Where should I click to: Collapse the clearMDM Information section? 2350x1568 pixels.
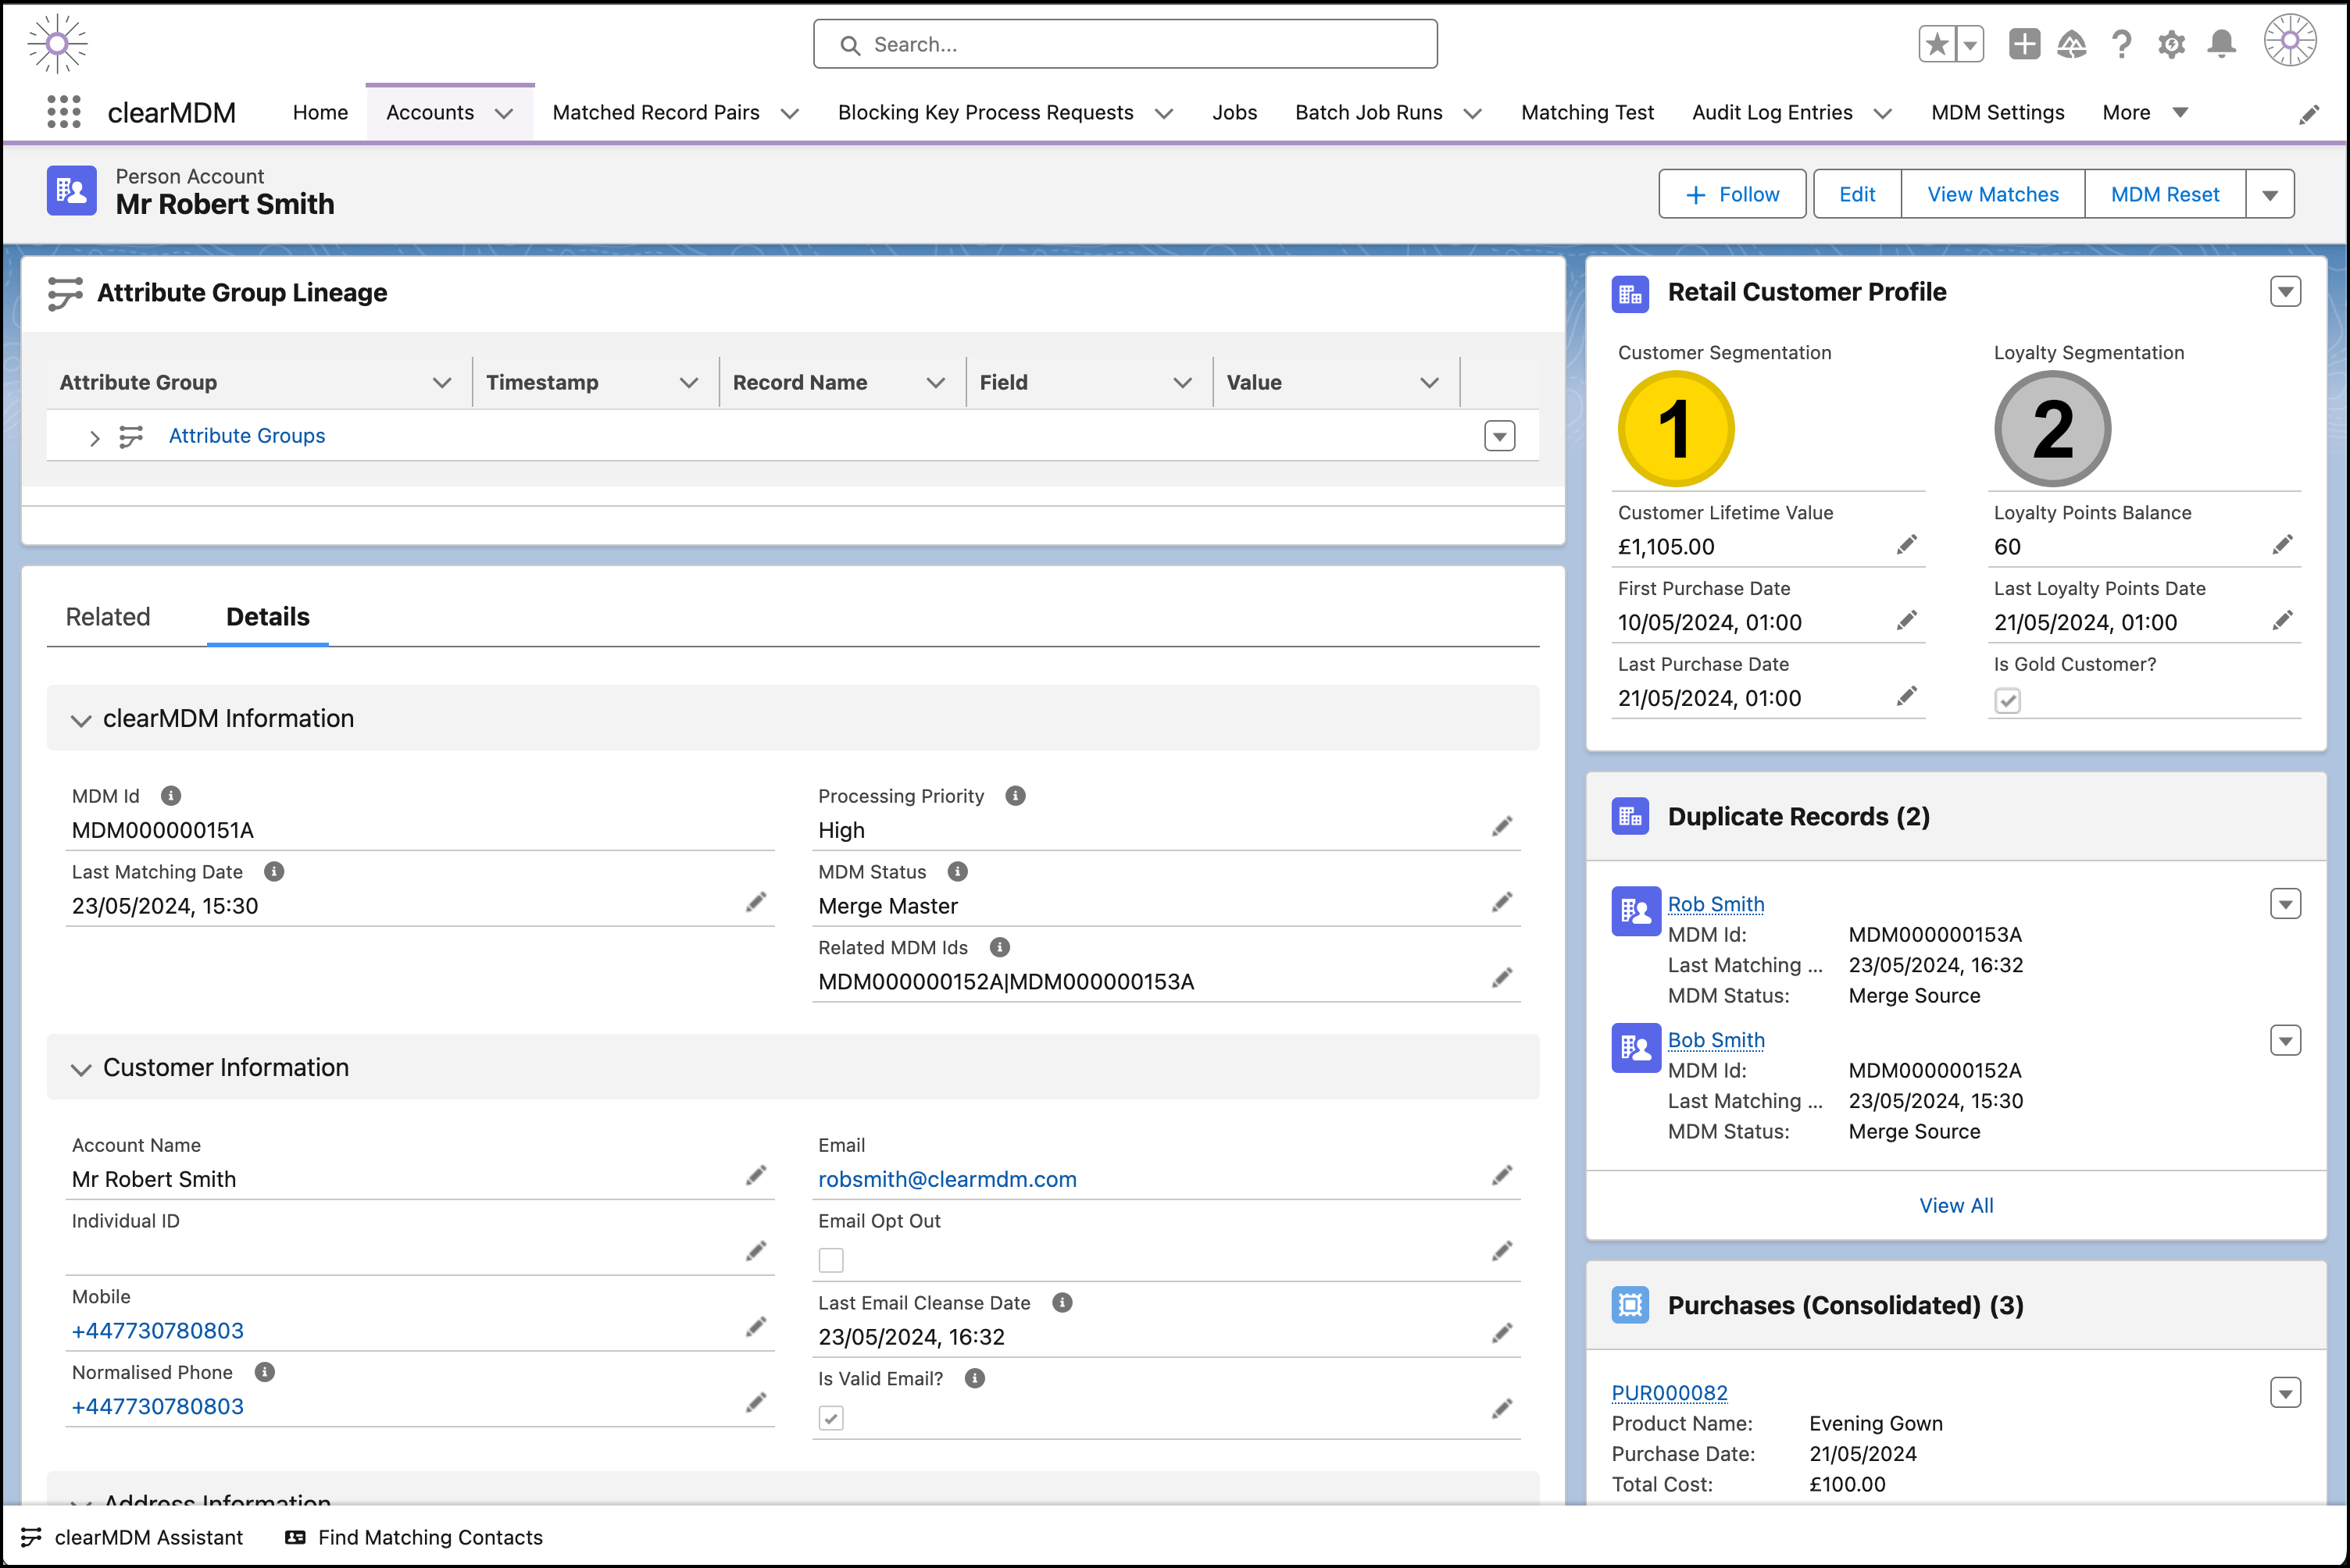pos(81,720)
